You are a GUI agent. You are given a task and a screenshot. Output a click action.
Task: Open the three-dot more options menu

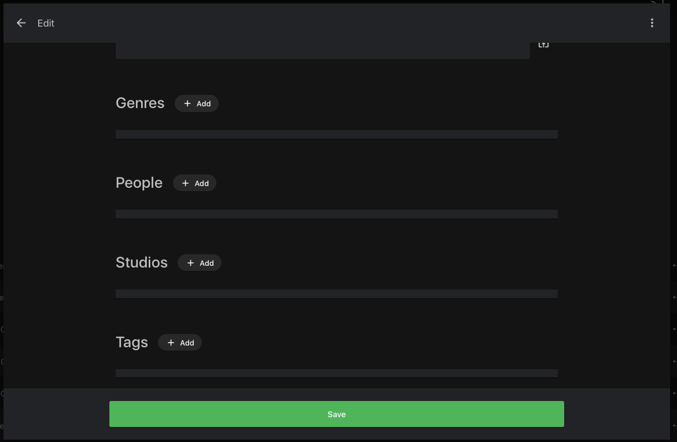coord(652,23)
